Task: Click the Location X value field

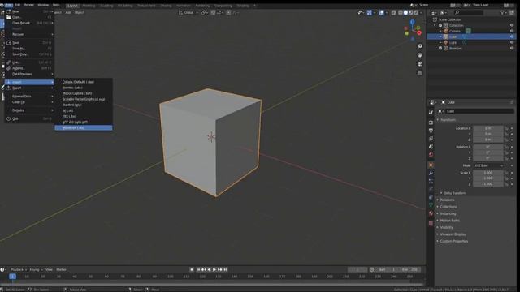Action: click(487, 128)
